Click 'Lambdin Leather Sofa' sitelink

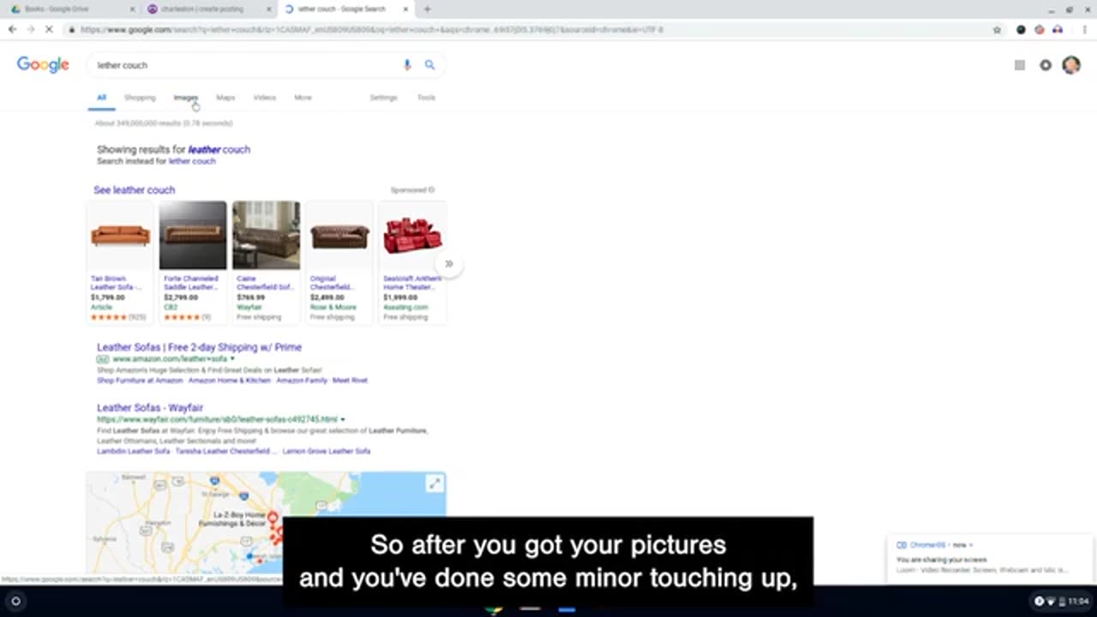click(133, 452)
